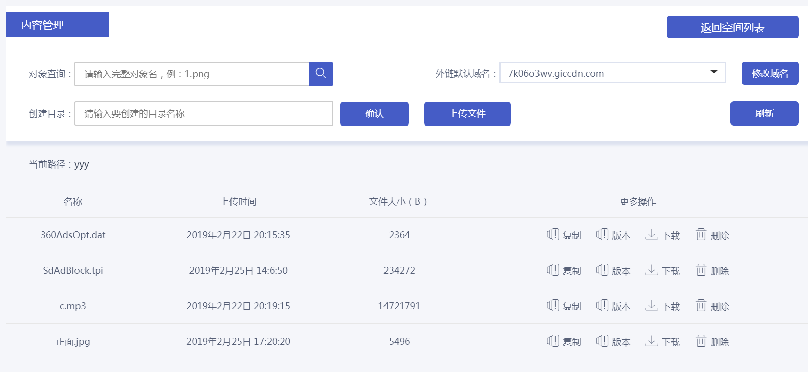Screen dimensions: 808x372
Task: Click file name c.mp3
Action: (73, 306)
